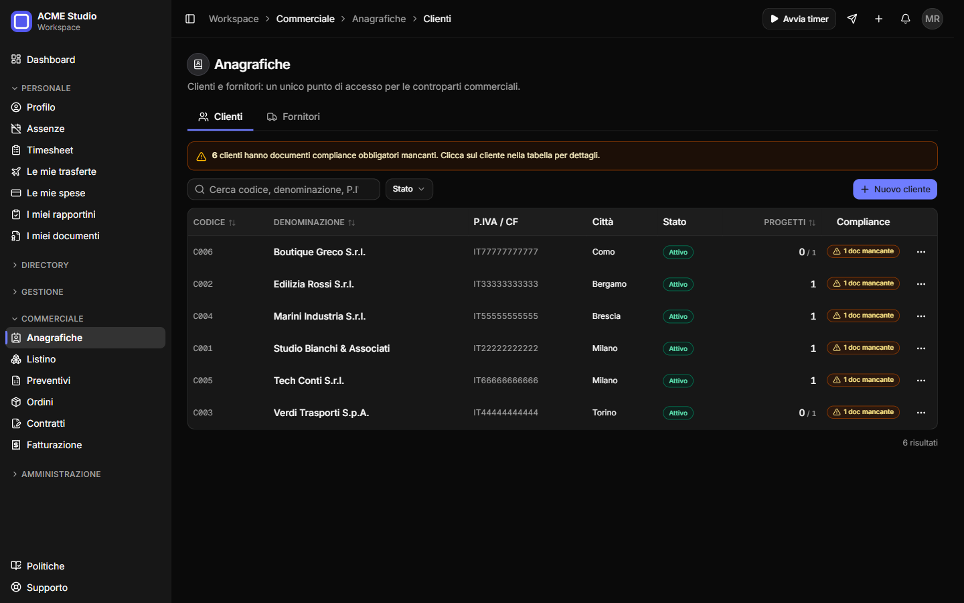Open more options for Tech Conti S.r.l.
This screenshot has width=964, height=603.
[921, 381]
